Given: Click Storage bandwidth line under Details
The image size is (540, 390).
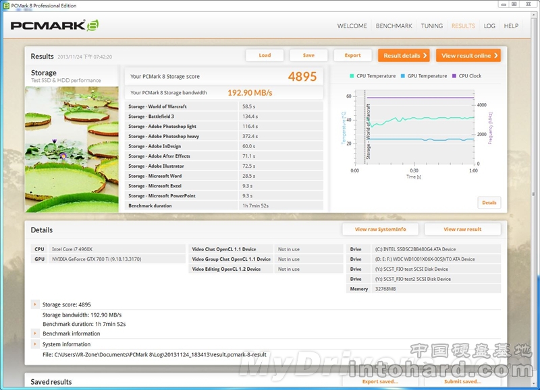Looking at the screenshot, I should (82, 315).
